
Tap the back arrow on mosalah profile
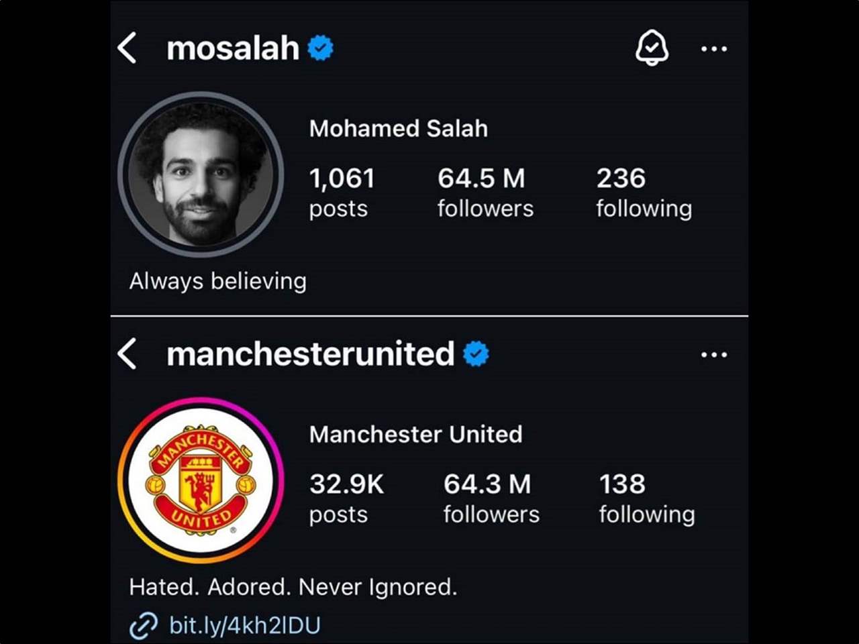(x=128, y=48)
